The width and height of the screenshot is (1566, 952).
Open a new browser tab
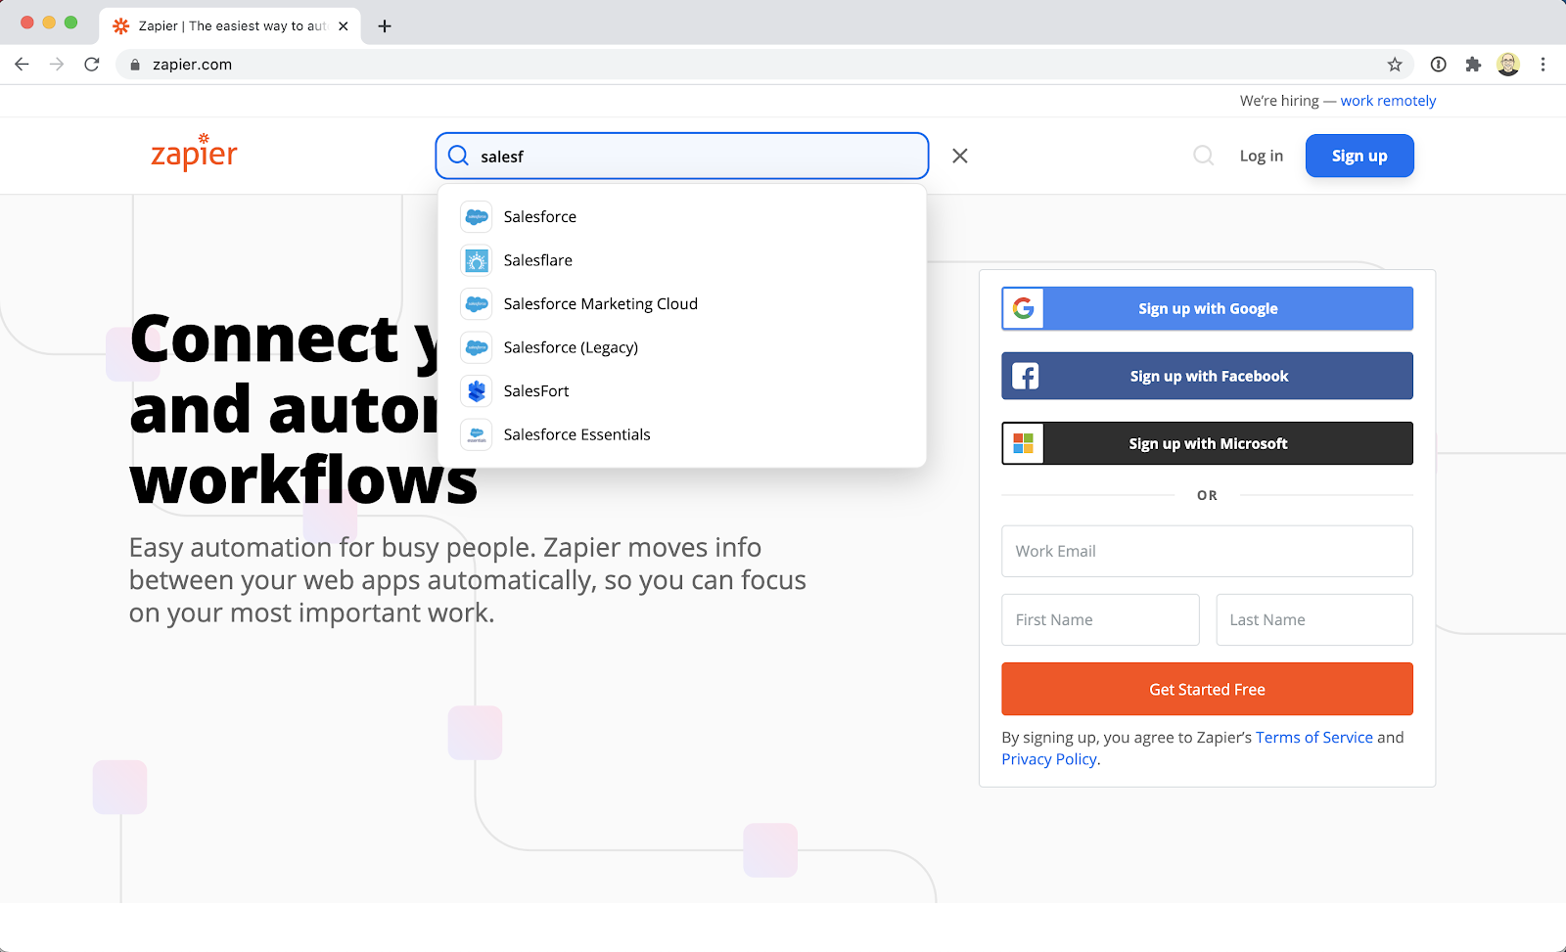(385, 26)
